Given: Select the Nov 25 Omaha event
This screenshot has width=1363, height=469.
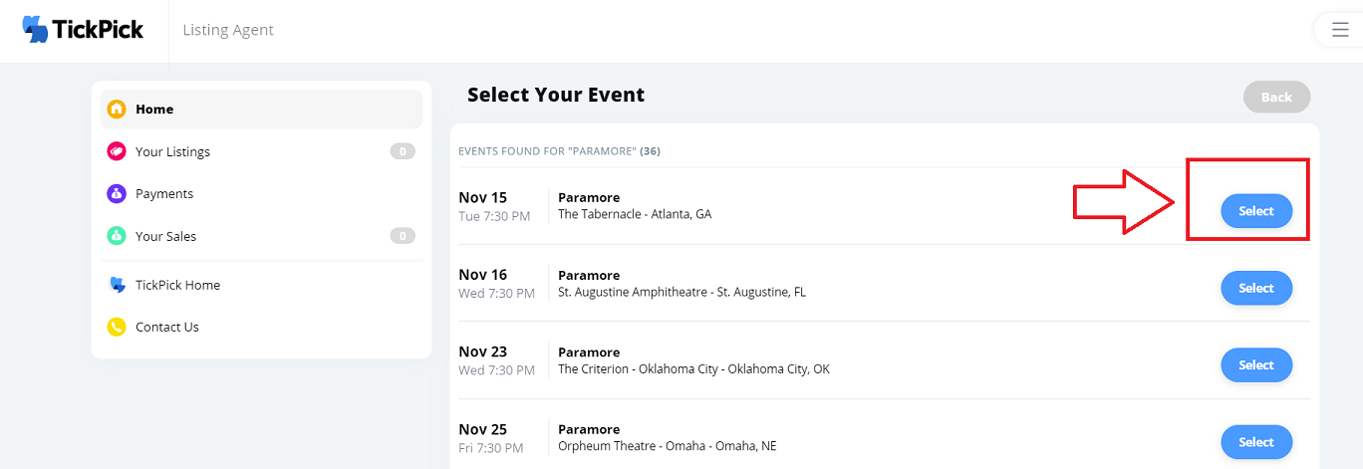Looking at the screenshot, I should pyautogui.click(x=1256, y=442).
